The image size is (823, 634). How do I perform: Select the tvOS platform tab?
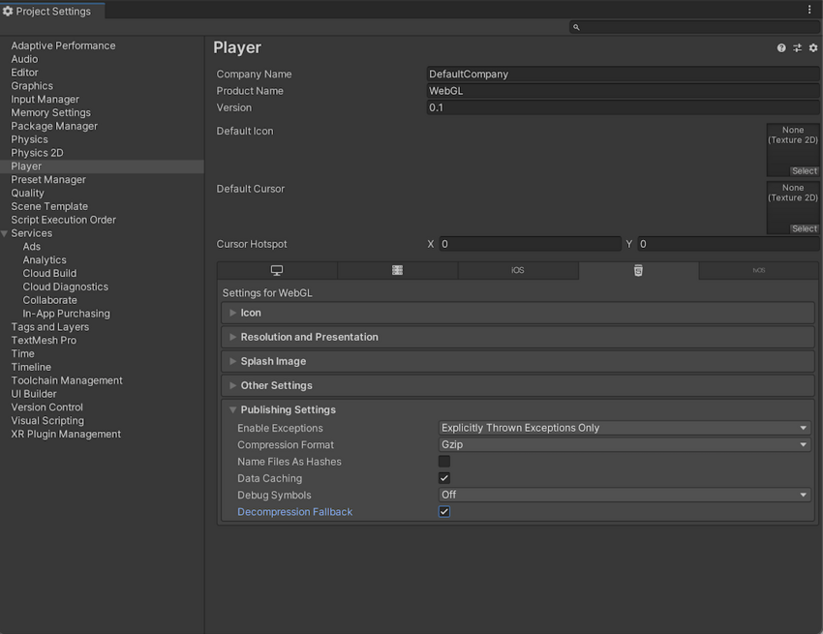tap(759, 270)
